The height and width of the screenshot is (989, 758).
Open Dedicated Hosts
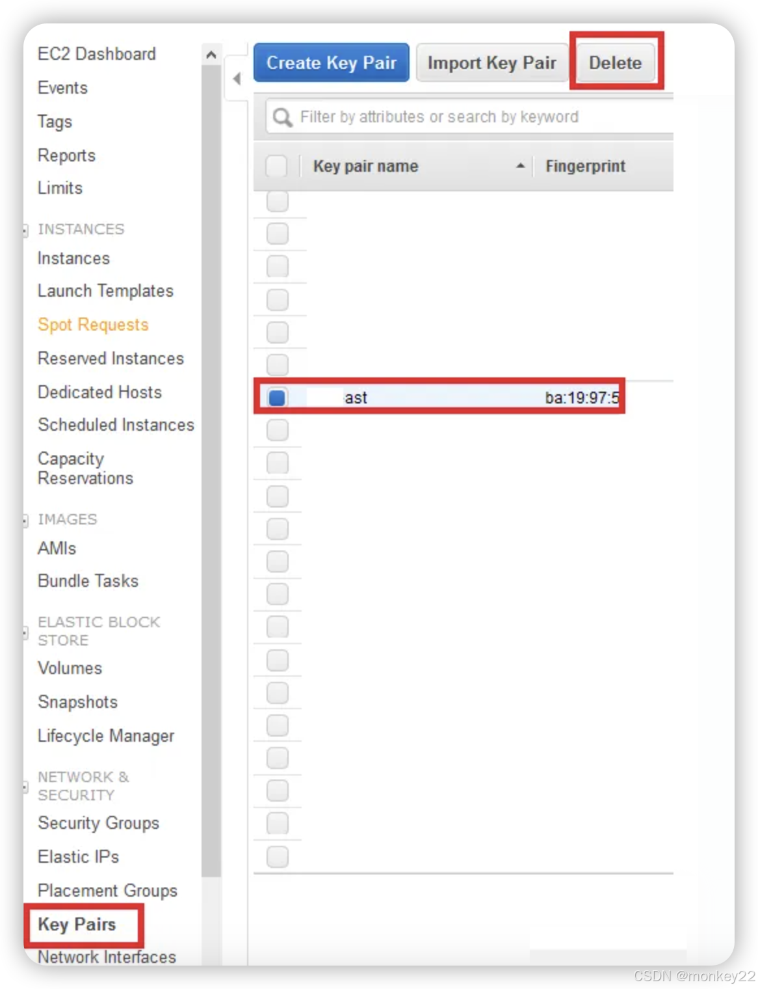[99, 392]
